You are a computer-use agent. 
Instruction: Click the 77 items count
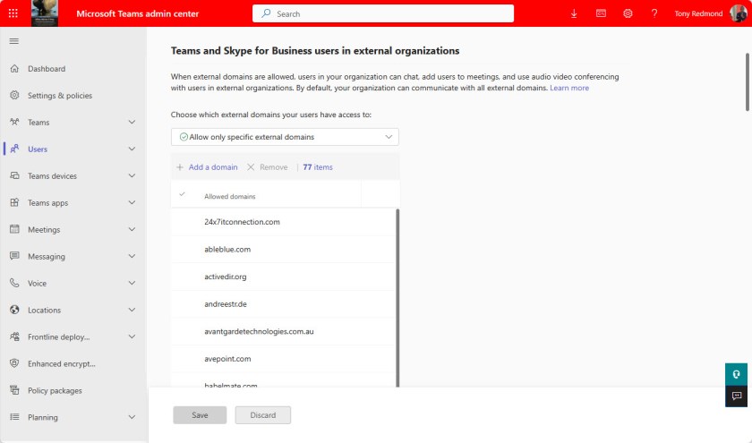tap(318, 167)
